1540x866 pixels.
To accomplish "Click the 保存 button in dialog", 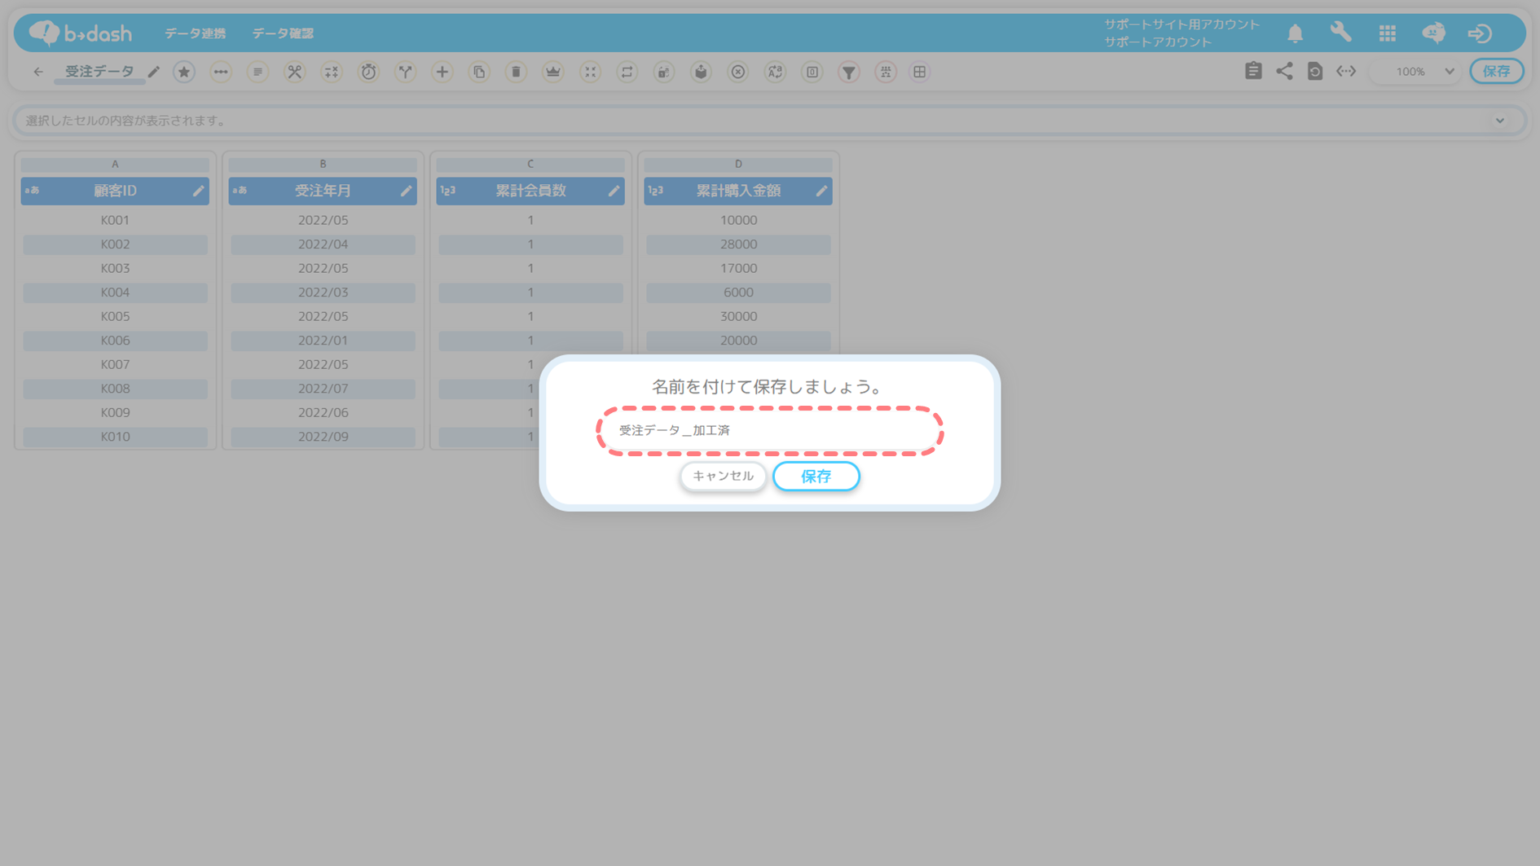I will 816,477.
